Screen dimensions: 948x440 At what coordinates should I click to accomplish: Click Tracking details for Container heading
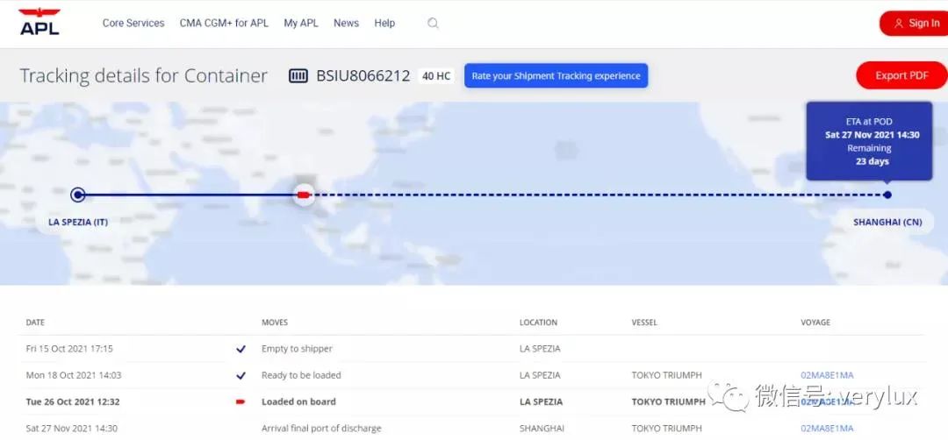coord(143,76)
